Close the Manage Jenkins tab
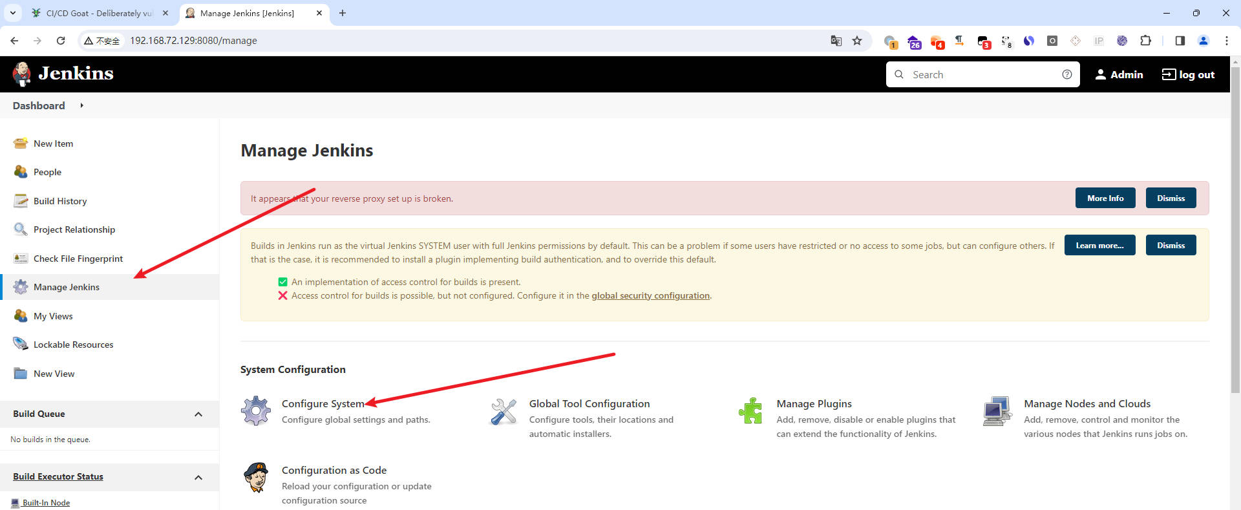Screen dimensions: 1241x510 pos(319,13)
